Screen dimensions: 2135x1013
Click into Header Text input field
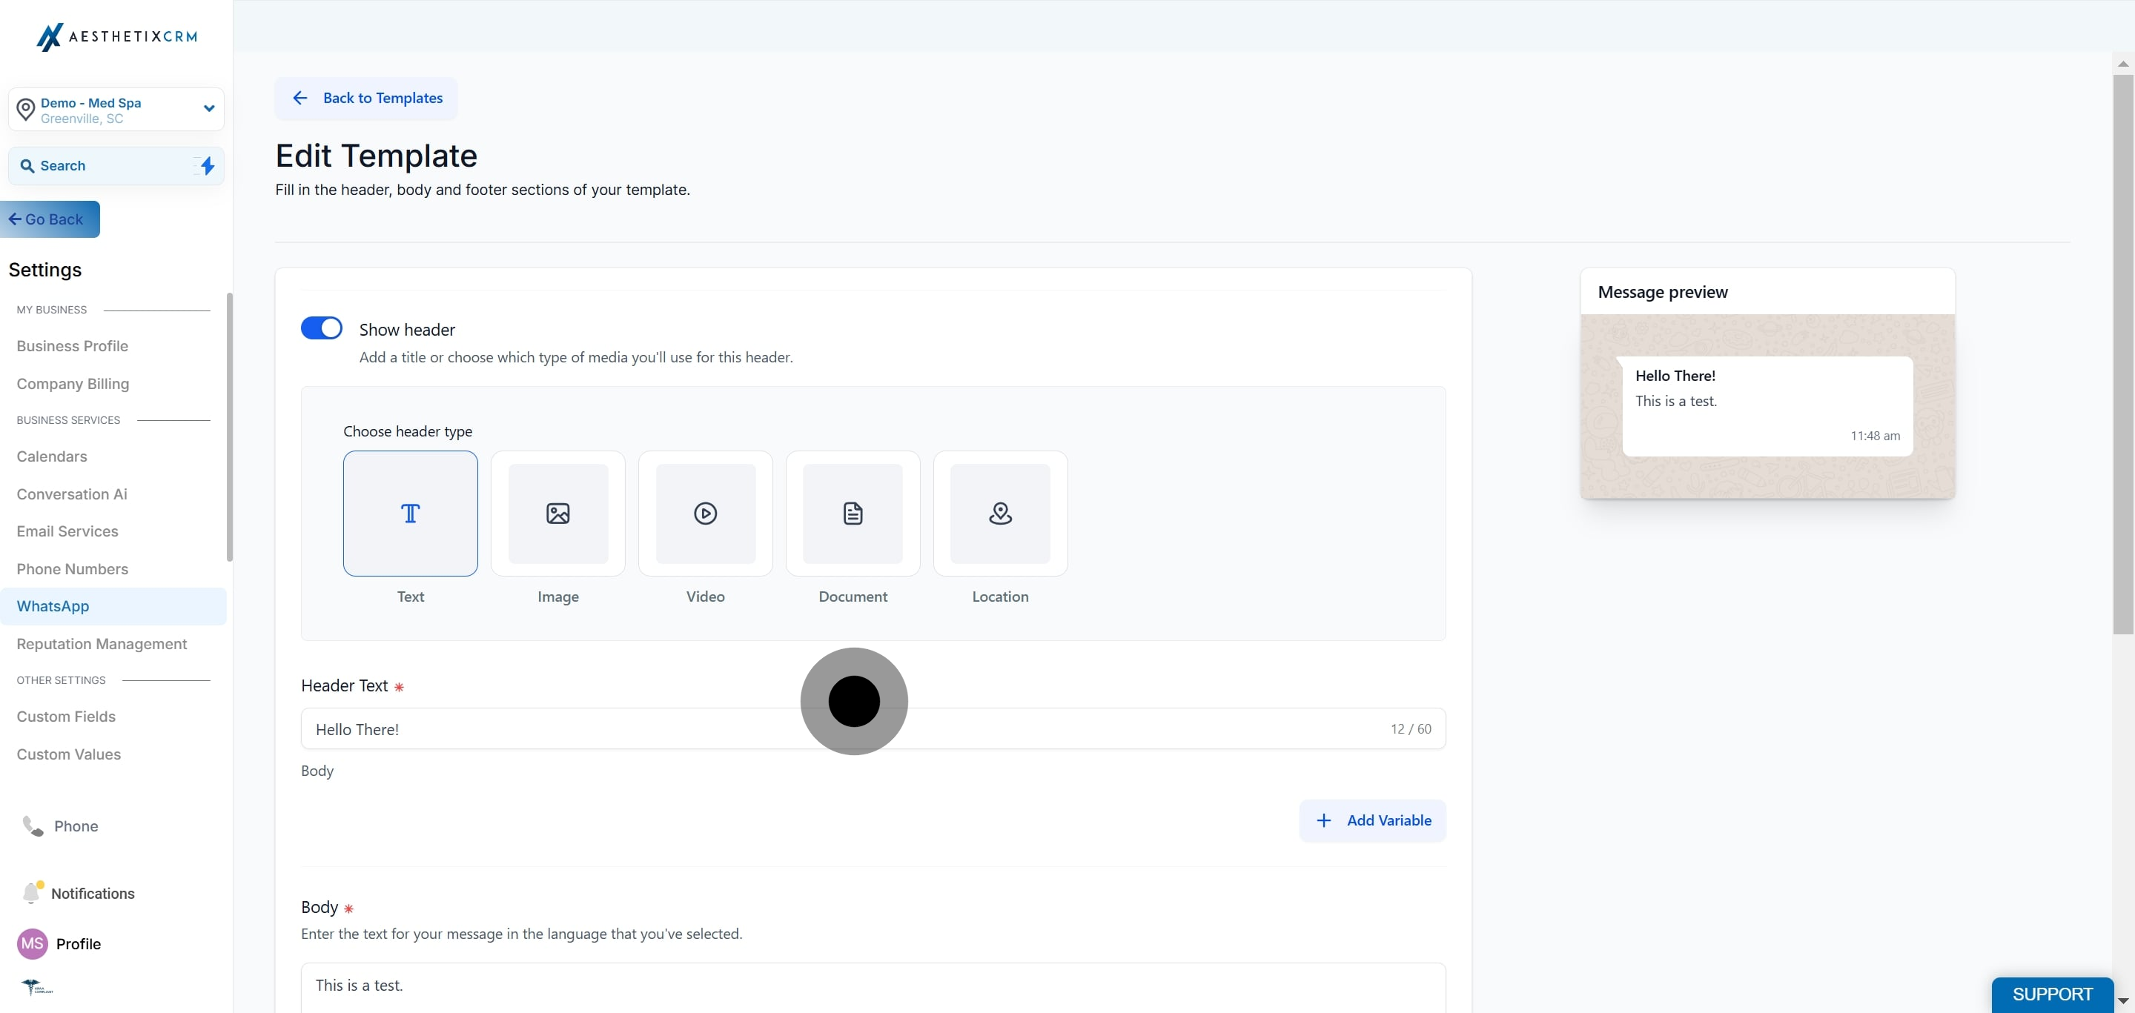pyautogui.click(x=580, y=729)
